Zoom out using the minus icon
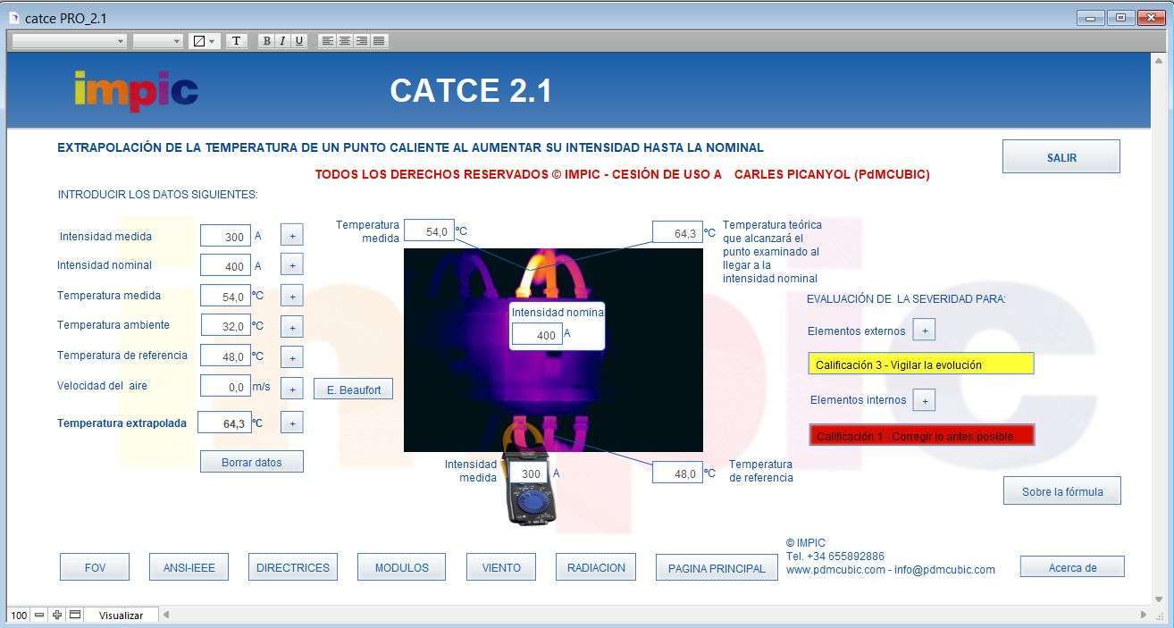Screen dimensions: 1174x628 tap(39, 615)
